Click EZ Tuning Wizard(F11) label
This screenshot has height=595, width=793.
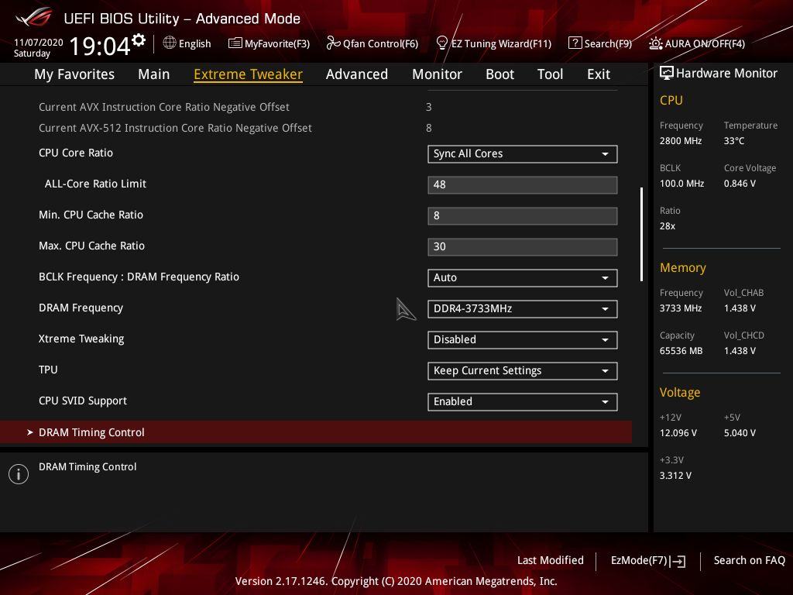point(501,43)
